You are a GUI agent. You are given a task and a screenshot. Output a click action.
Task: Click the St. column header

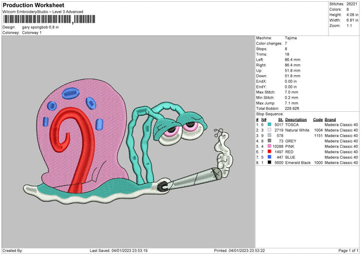(x=280, y=120)
